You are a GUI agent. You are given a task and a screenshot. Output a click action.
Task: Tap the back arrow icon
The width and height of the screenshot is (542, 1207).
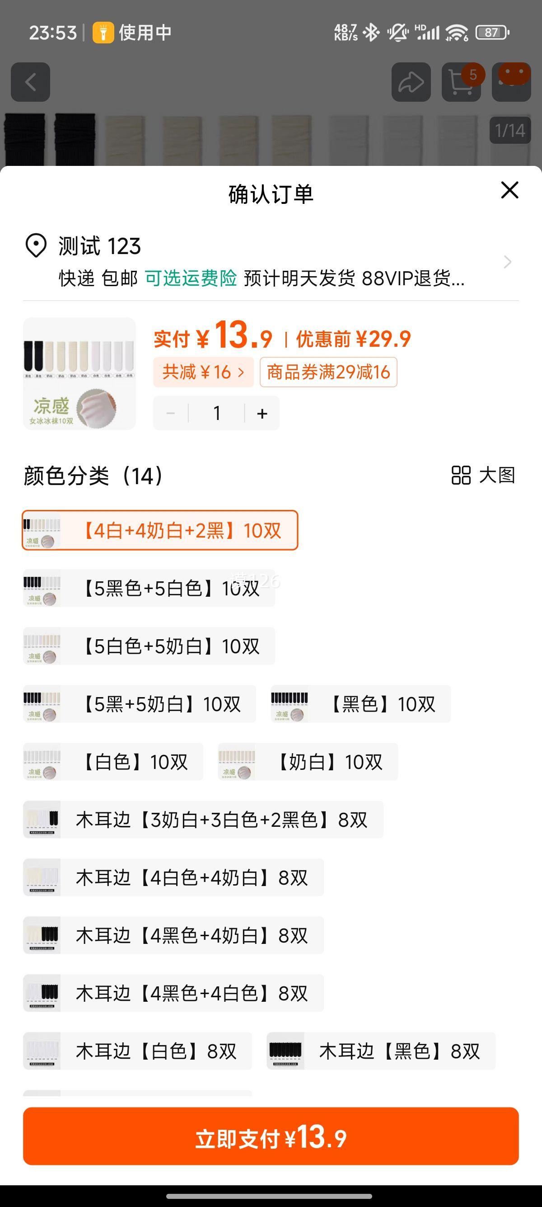pos(30,82)
